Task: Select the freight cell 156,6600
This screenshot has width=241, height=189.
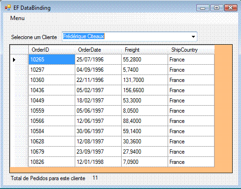Action: point(144,90)
